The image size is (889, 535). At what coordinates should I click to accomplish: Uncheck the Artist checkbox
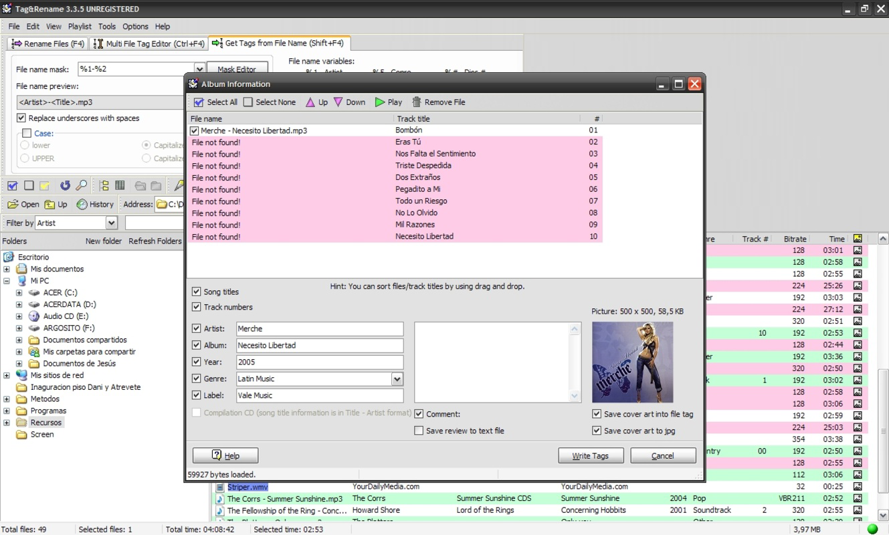[x=196, y=328]
